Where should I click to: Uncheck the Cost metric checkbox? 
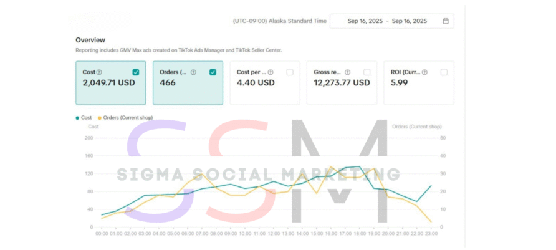point(136,72)
